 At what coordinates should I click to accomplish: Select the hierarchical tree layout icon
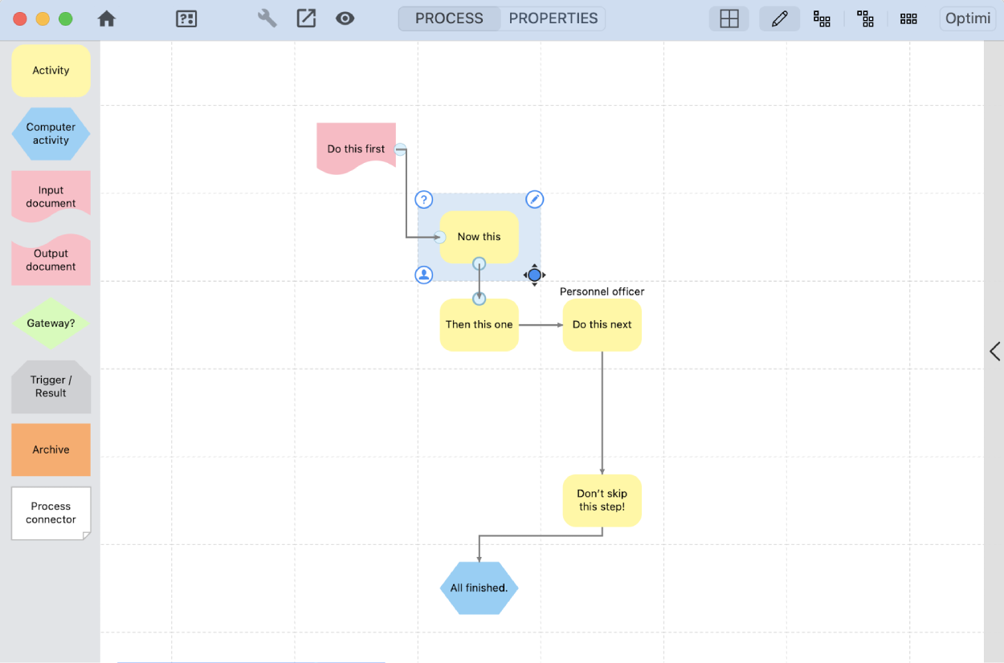[x=822, y=19]
